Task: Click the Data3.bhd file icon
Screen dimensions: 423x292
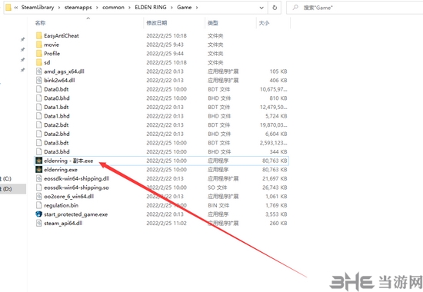Action: (x=39, y=151)
